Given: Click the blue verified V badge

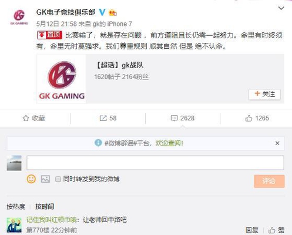Looking at the screenshot, I should point(102,12).
